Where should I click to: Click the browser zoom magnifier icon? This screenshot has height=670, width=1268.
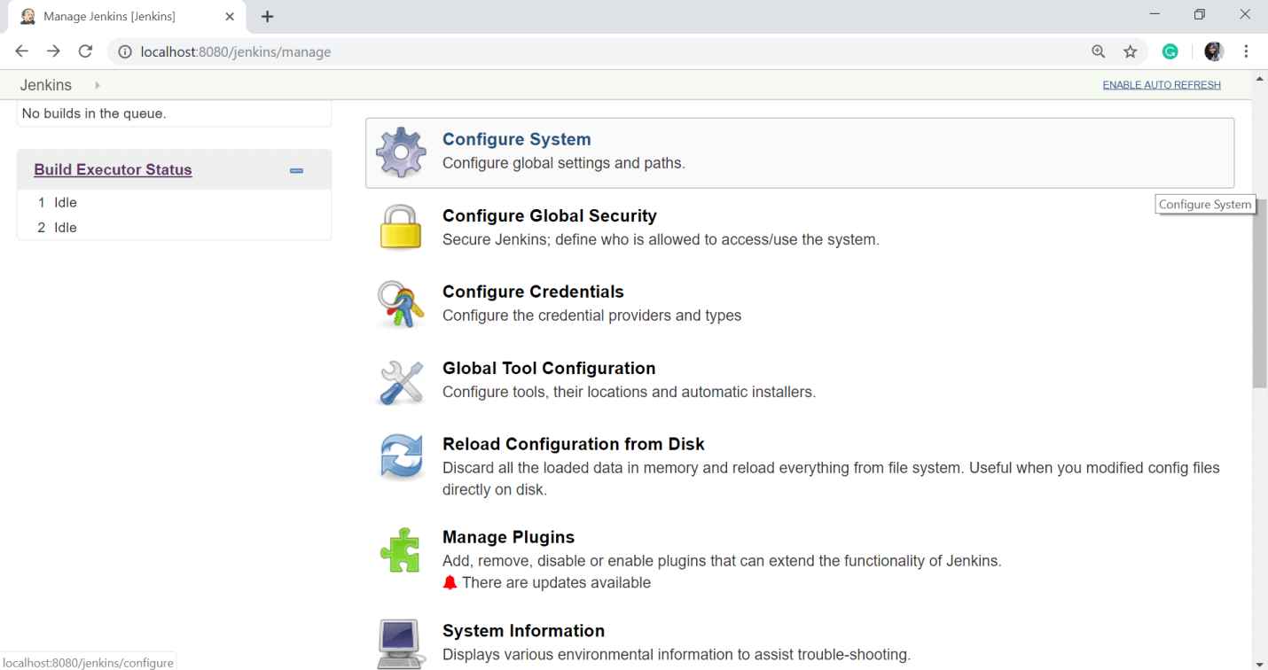[x=1099, y=51]
